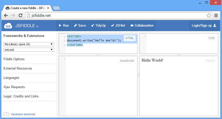Expand the Languages section
Screen dimensions: 222x119
click(29, 78)
